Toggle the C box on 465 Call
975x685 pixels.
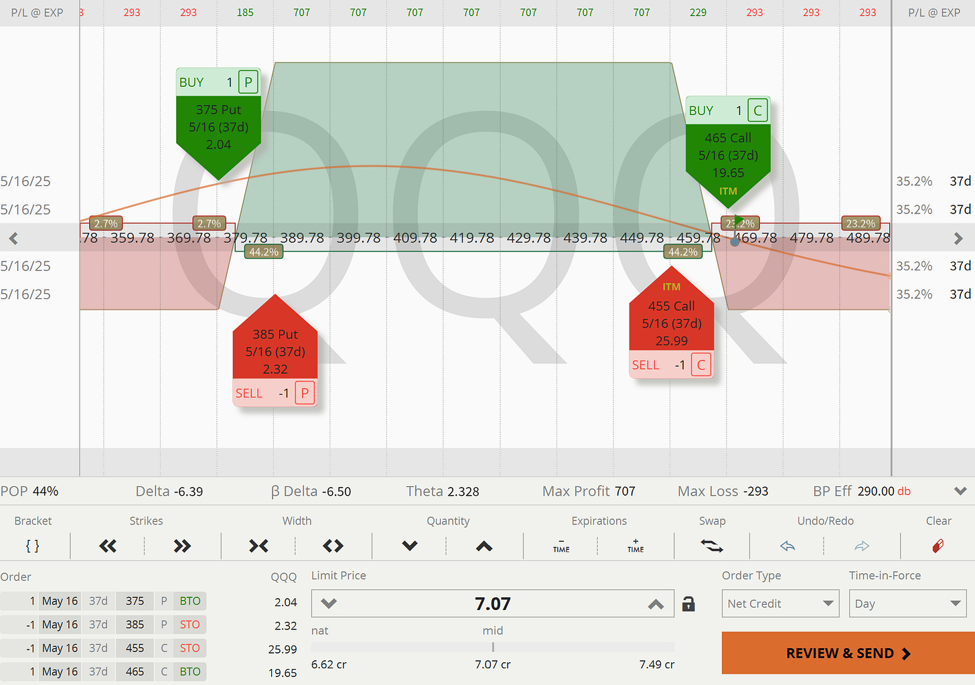tap(757, 111)
